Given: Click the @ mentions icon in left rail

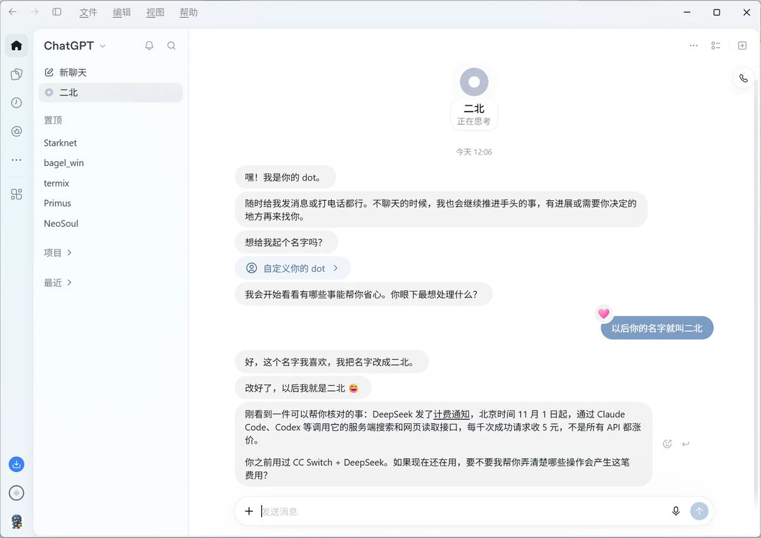Looking at the screenshot, I should pos(16,131).
